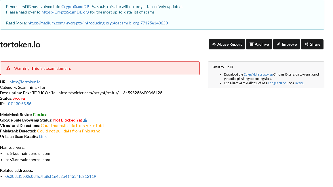
Task: Open the related address 0x388cf3c02c link
Action: tap(51, 176)
